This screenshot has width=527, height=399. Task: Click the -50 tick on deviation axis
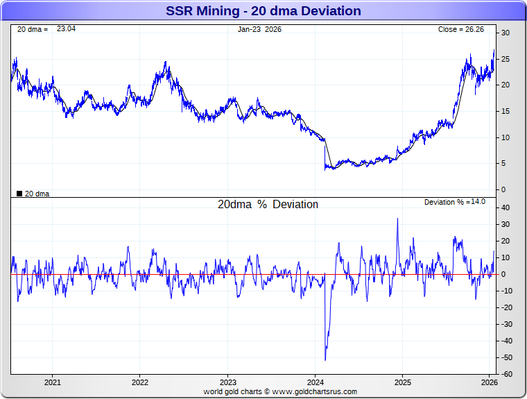(x=506, y=357)
